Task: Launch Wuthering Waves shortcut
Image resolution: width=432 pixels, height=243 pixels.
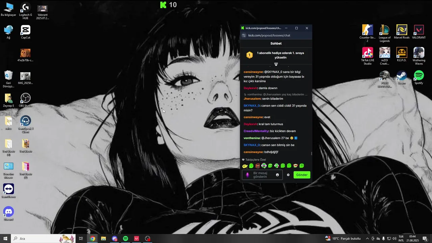Action: coord(419,56)
